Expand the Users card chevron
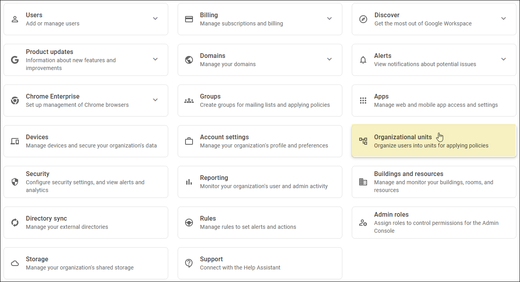520x282 pixels. tap(155, 18)
